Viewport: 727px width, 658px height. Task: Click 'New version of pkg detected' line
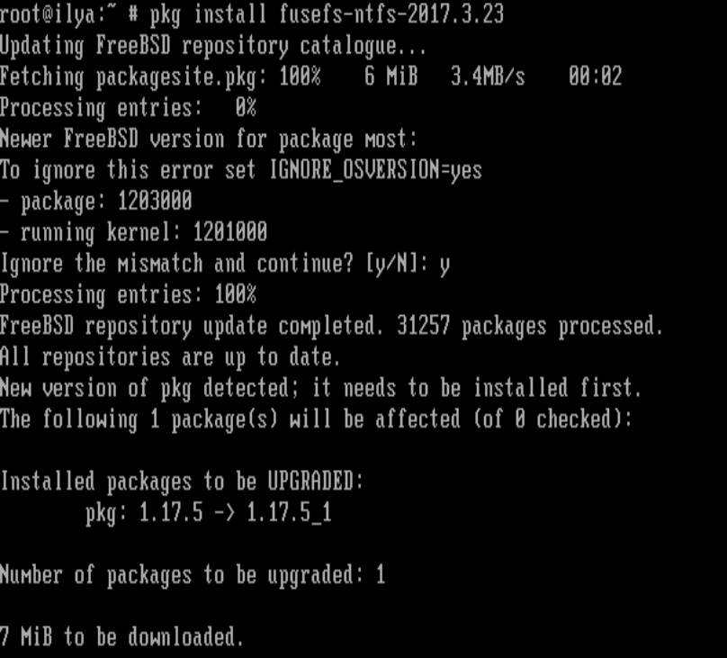(x=321, y=389)
